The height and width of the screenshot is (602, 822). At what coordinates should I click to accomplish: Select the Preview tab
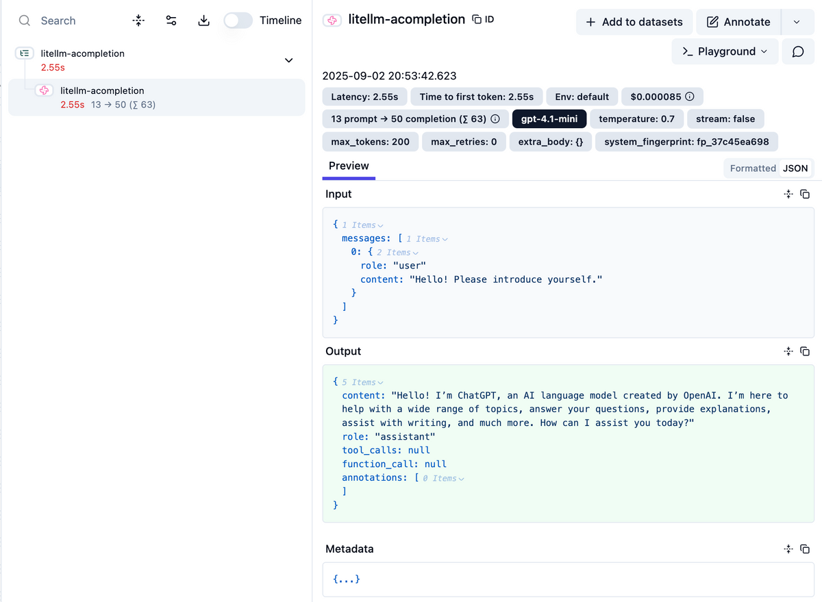pos(349,166)
